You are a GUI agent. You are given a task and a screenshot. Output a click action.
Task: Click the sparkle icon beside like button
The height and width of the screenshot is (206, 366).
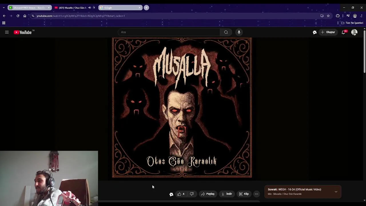click(171, 194)
